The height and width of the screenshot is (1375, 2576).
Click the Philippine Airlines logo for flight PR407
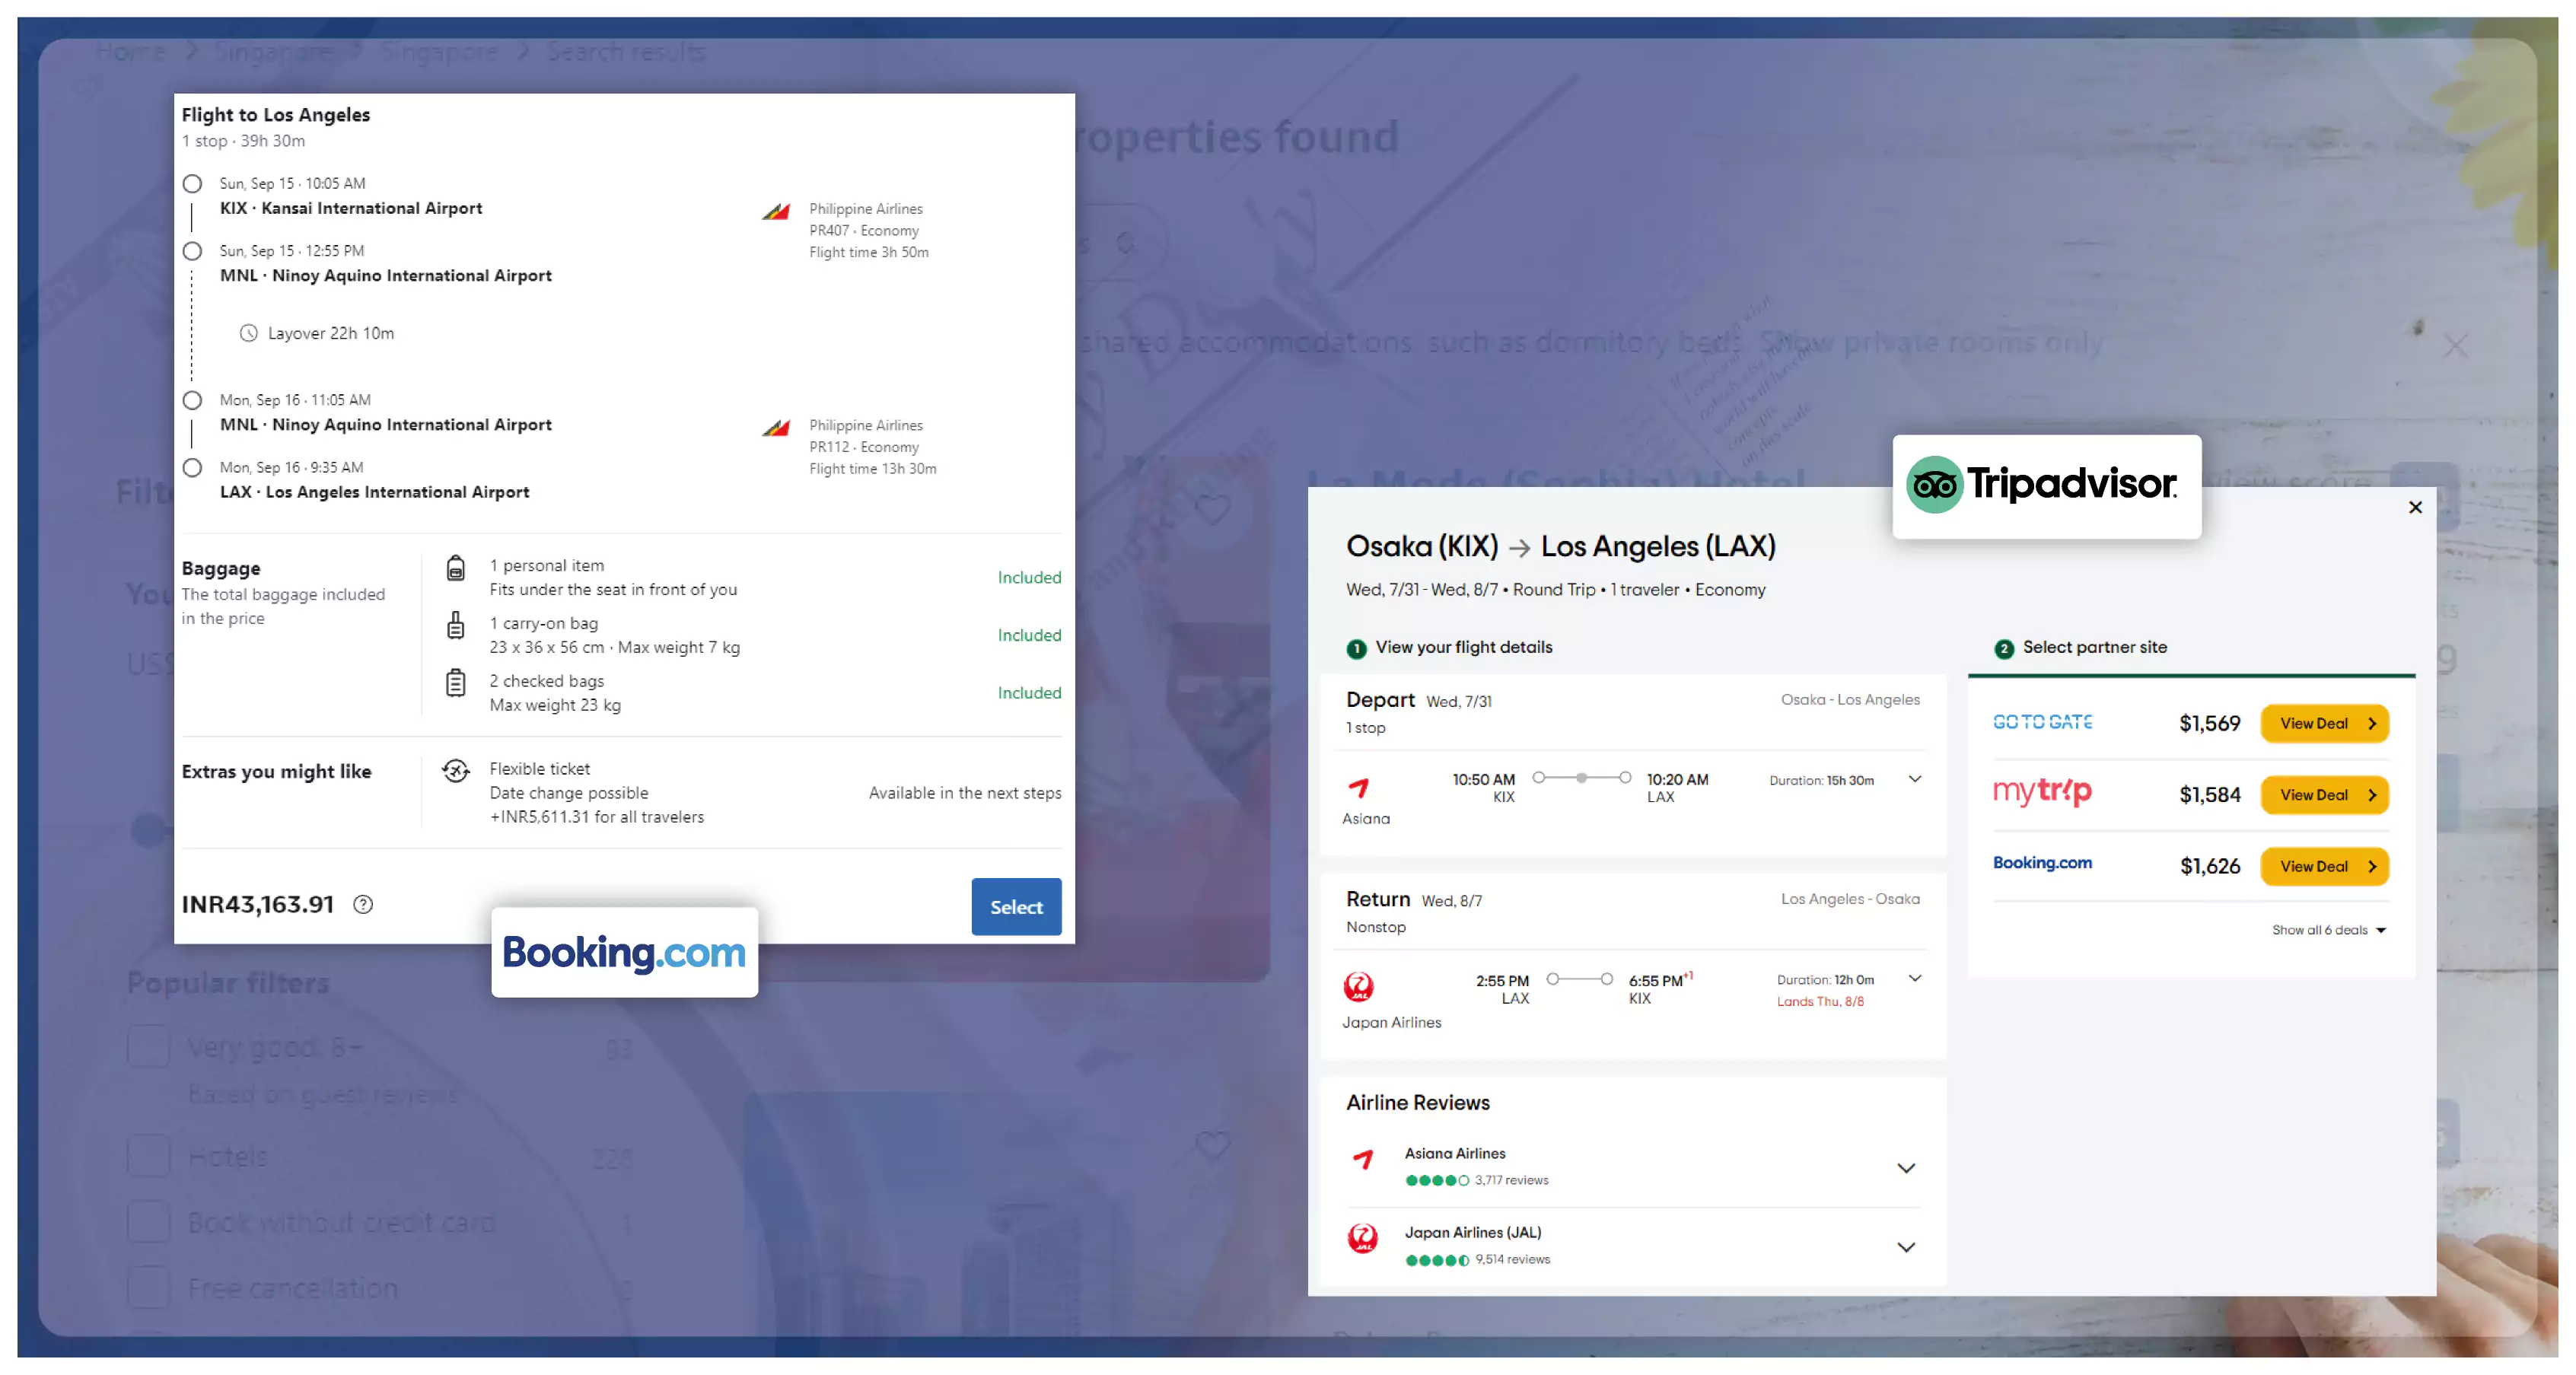[776, 211]
